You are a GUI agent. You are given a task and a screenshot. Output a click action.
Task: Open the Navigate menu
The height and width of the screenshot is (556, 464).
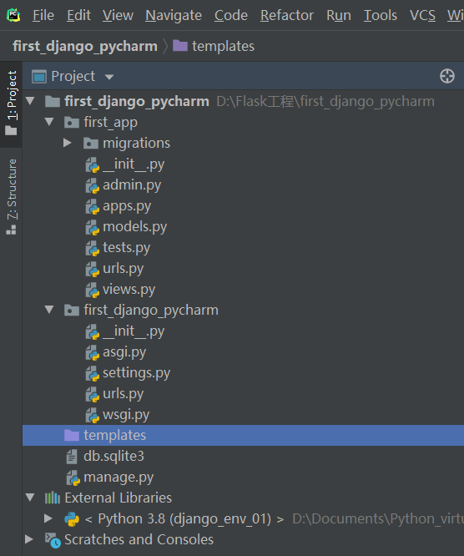[x=174, y=15]
